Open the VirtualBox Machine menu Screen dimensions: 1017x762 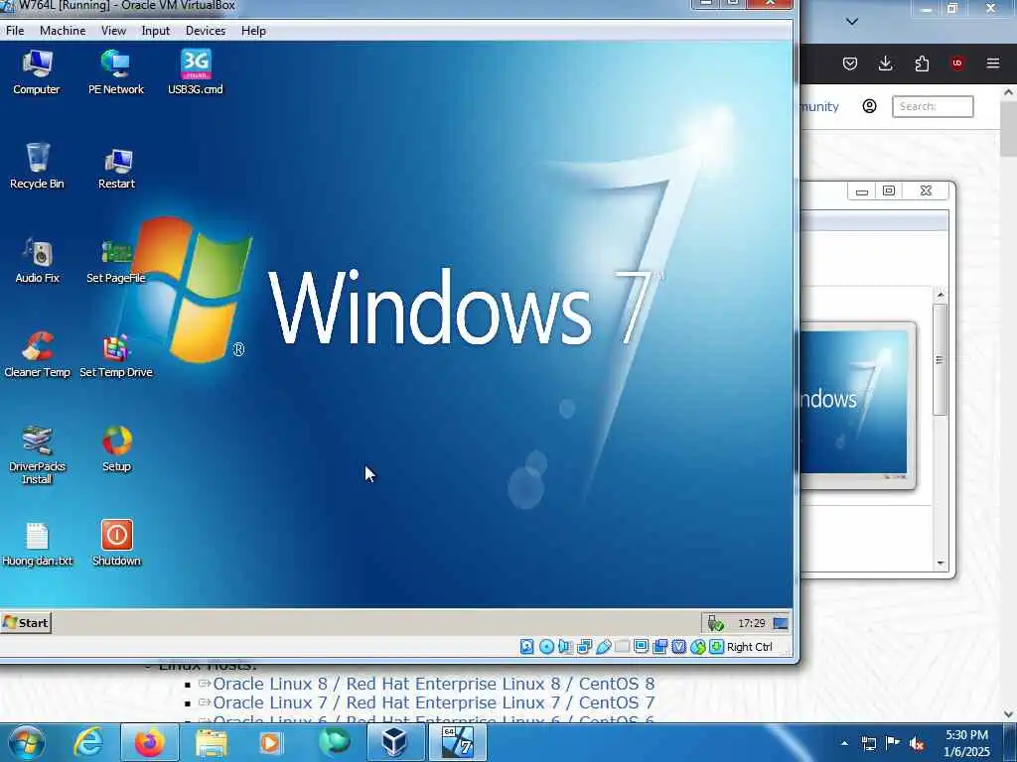click(x=63, y=31)
